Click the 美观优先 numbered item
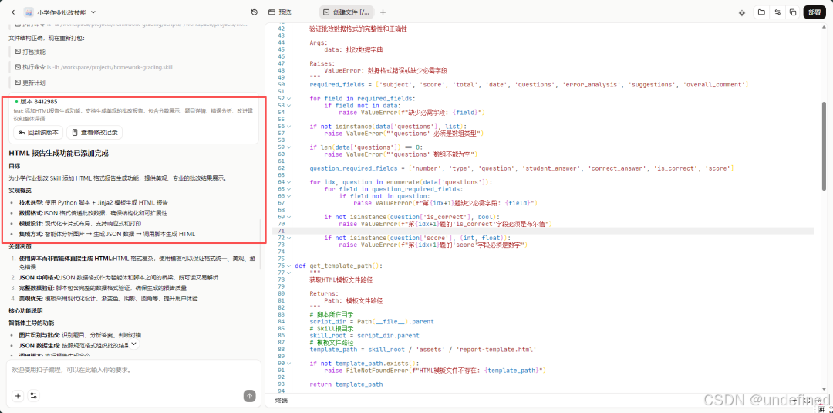This screenshot has height=413, width=833. point(108,298)
